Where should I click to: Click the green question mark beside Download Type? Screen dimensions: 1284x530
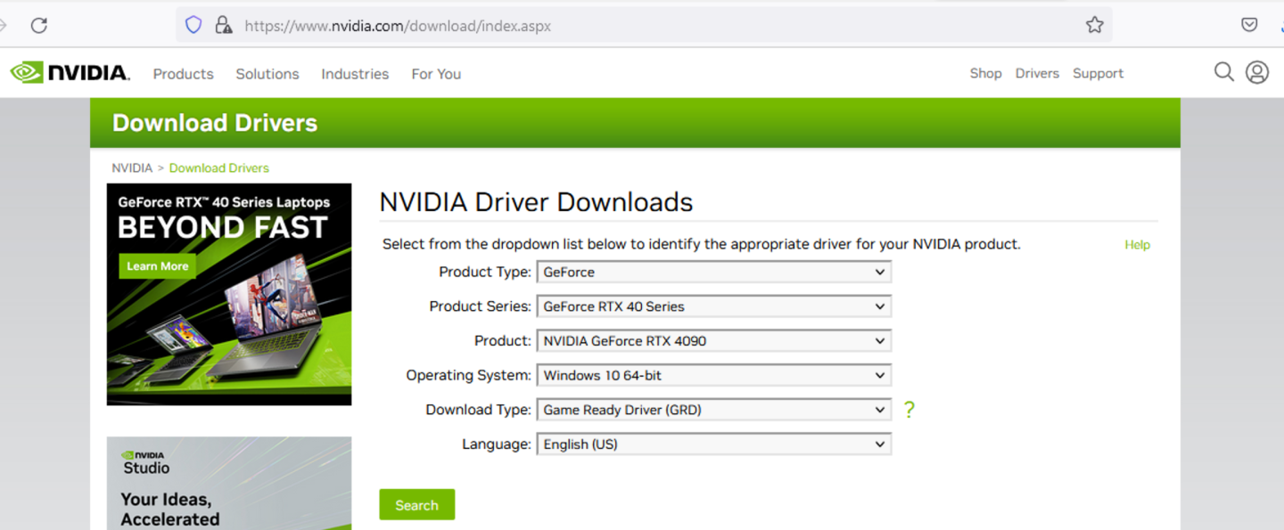tap(909, 410)
